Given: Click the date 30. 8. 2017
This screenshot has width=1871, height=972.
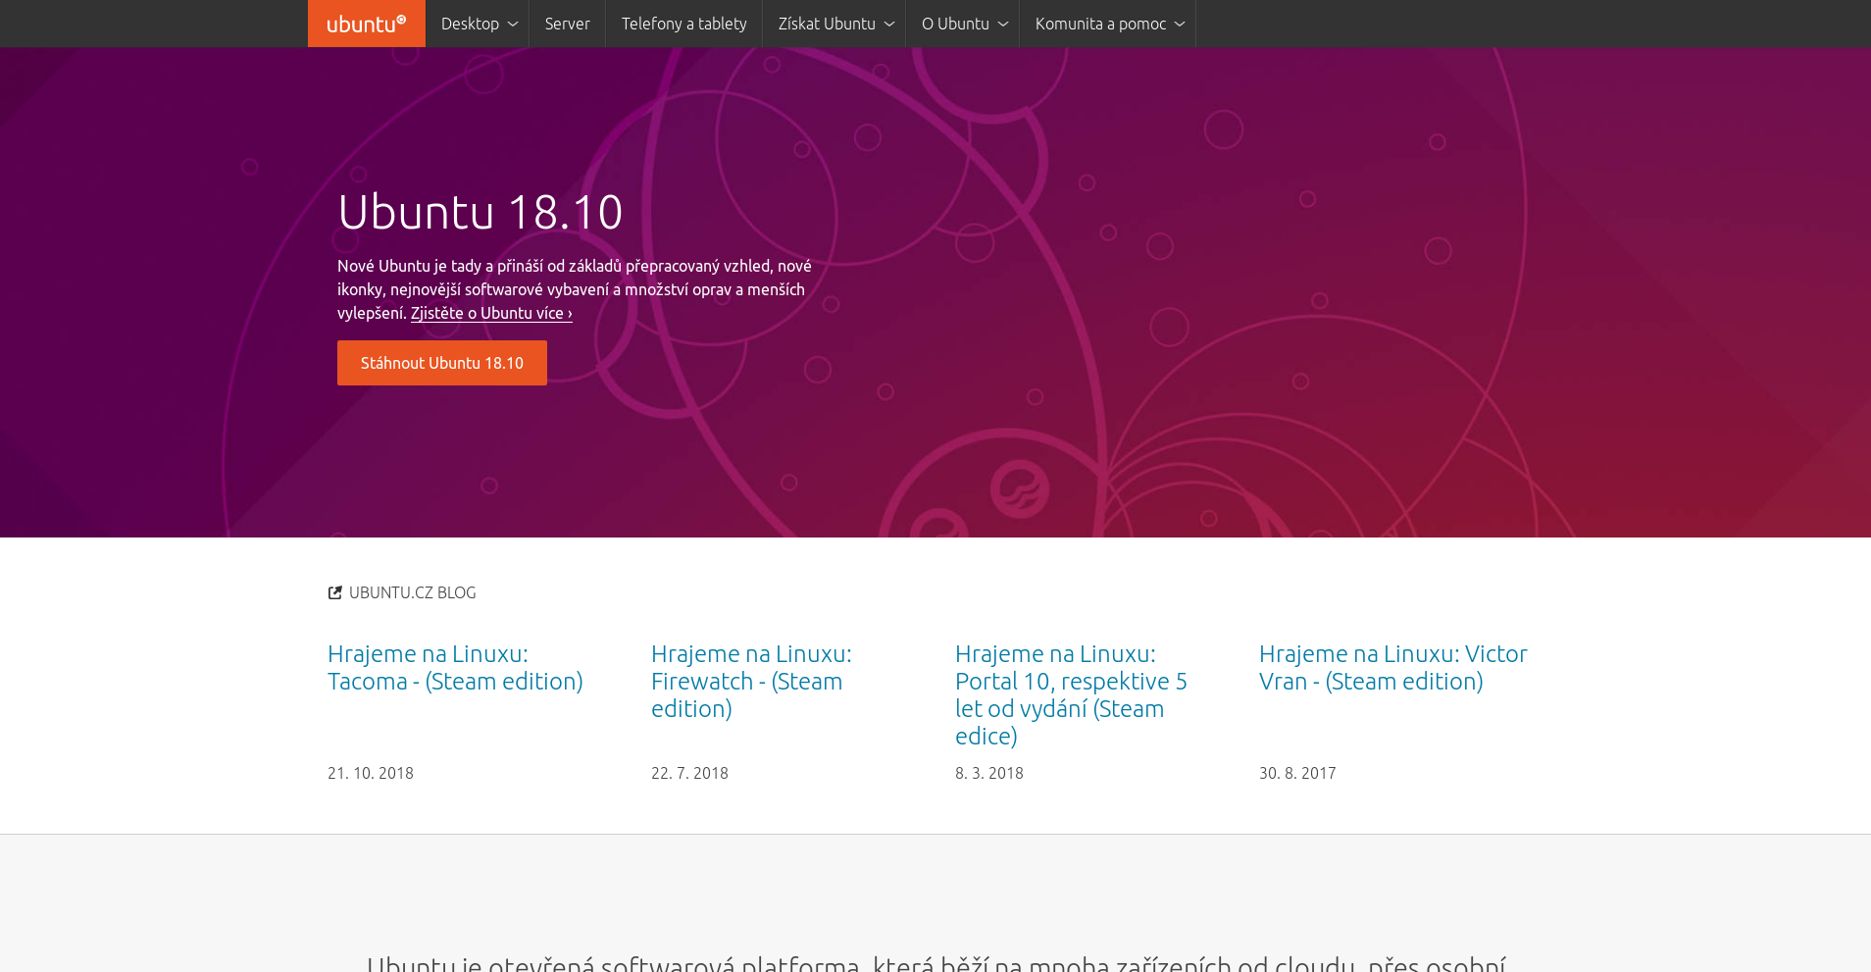Looking at the screenshot, I should (x=1297, y=773).
